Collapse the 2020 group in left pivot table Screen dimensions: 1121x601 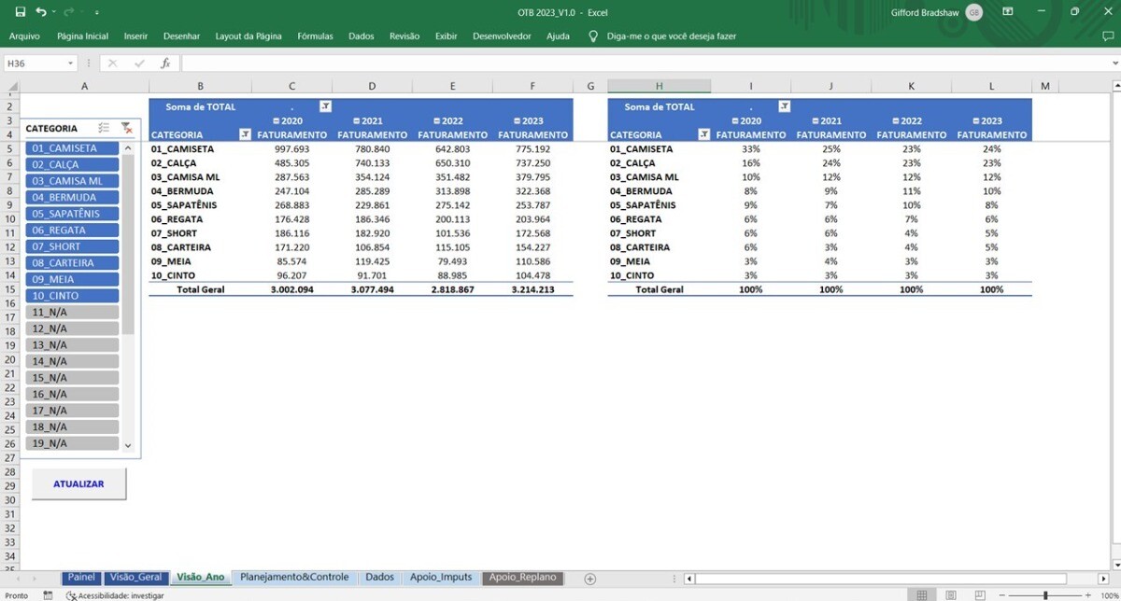click(276, 121)
